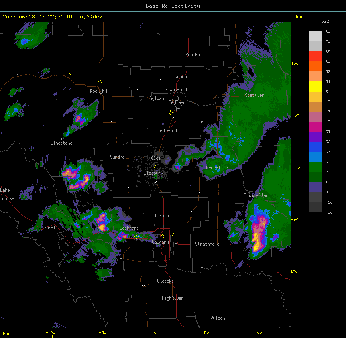The width and height of the screenshot is (346, 338).
Task: Click the yellow station marker near RockyMH
Action: coord(100,82)
